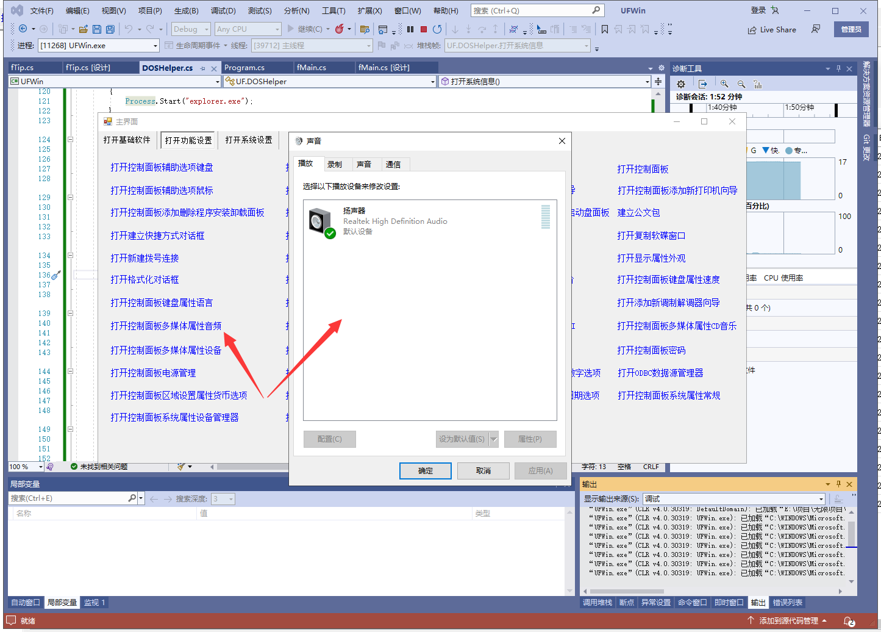Click the editor split-window icon
This screenshot has height=632, width=881.
click(x=658, y=81)
